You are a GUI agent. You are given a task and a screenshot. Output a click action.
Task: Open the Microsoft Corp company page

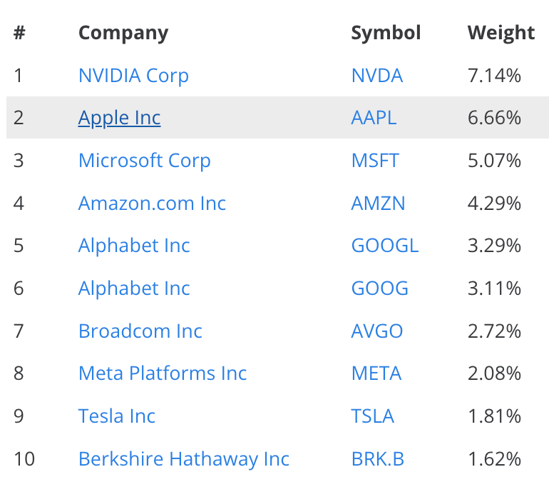[144, 161]
